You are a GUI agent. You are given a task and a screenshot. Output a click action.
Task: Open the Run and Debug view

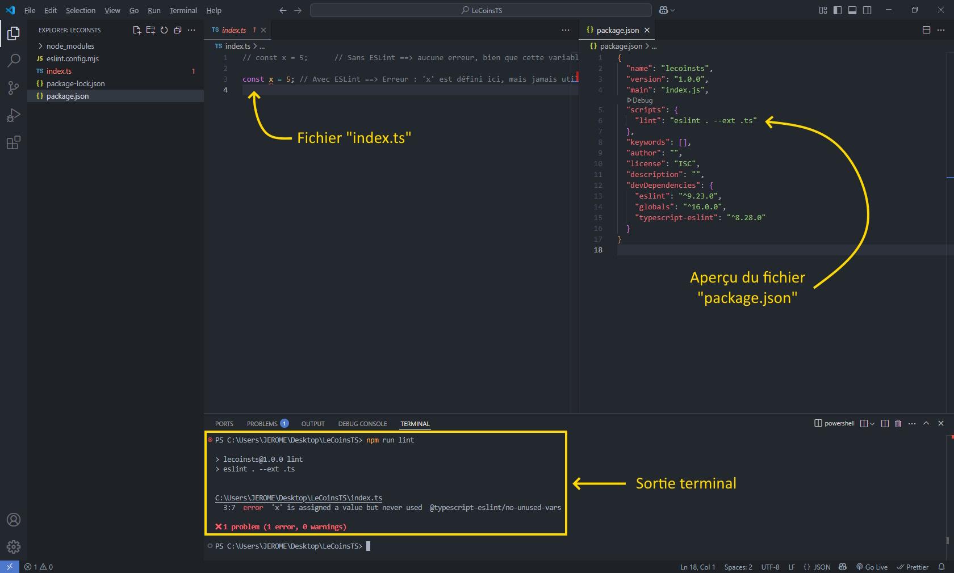coord(14,115)
